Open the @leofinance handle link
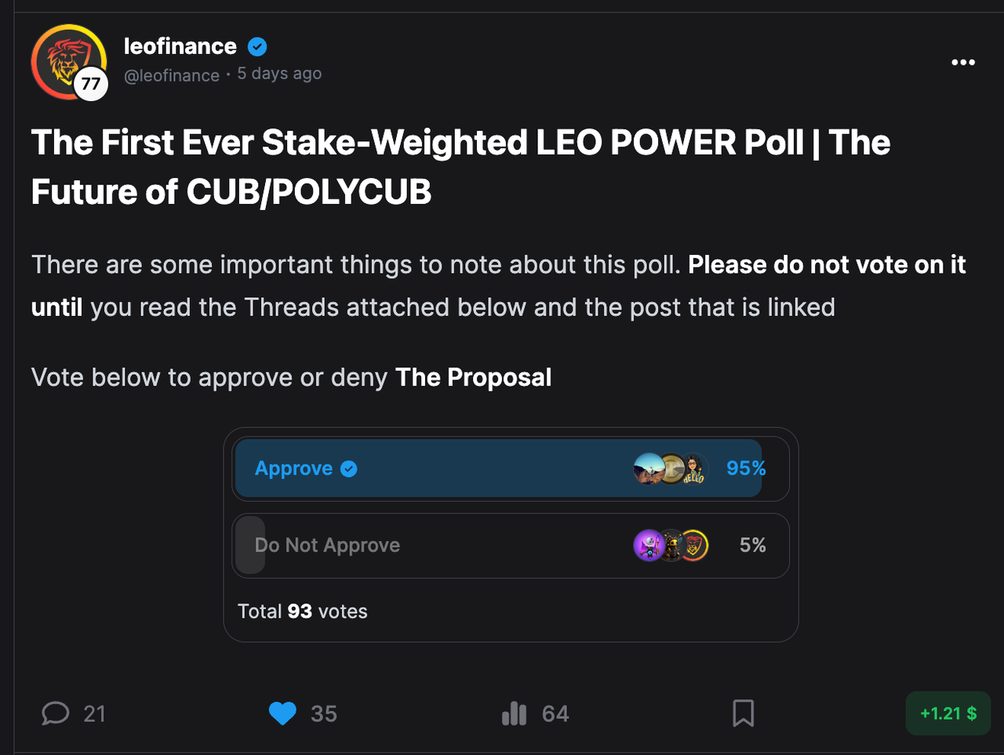 coord(172,75)
